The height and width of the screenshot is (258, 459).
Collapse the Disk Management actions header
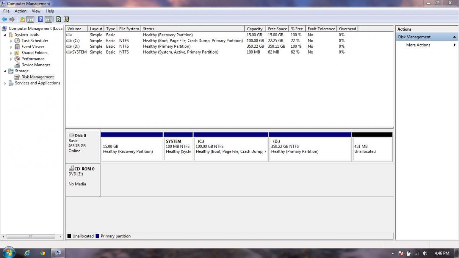[454, 37]
